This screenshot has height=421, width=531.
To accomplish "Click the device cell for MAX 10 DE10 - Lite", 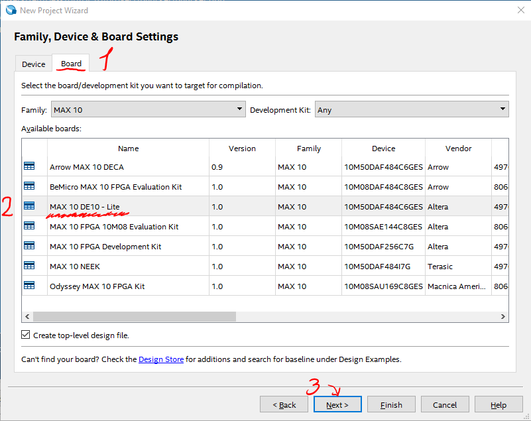I will (x=383, y=207).
